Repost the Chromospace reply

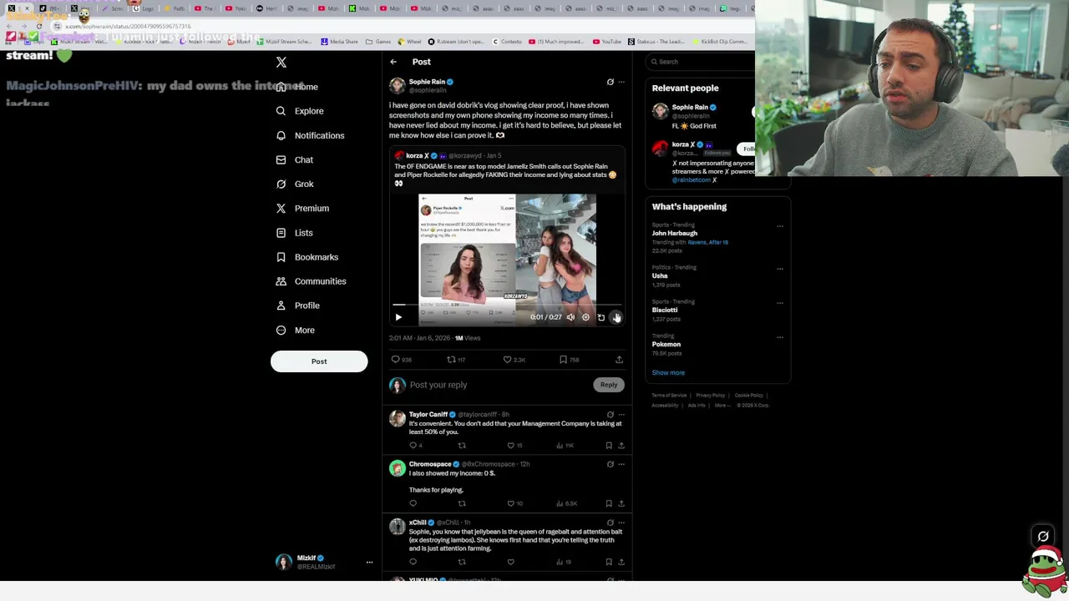pos(462,504)
